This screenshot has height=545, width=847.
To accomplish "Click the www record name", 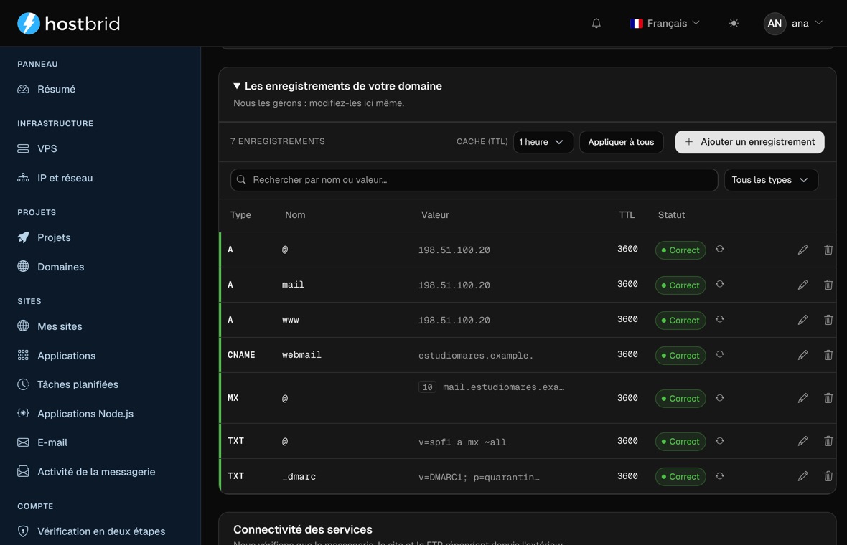I will pyautogui.click(x=290, y=319).
